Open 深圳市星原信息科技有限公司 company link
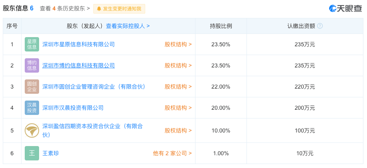This screenshot has height=168, width=367. [79, 44]
